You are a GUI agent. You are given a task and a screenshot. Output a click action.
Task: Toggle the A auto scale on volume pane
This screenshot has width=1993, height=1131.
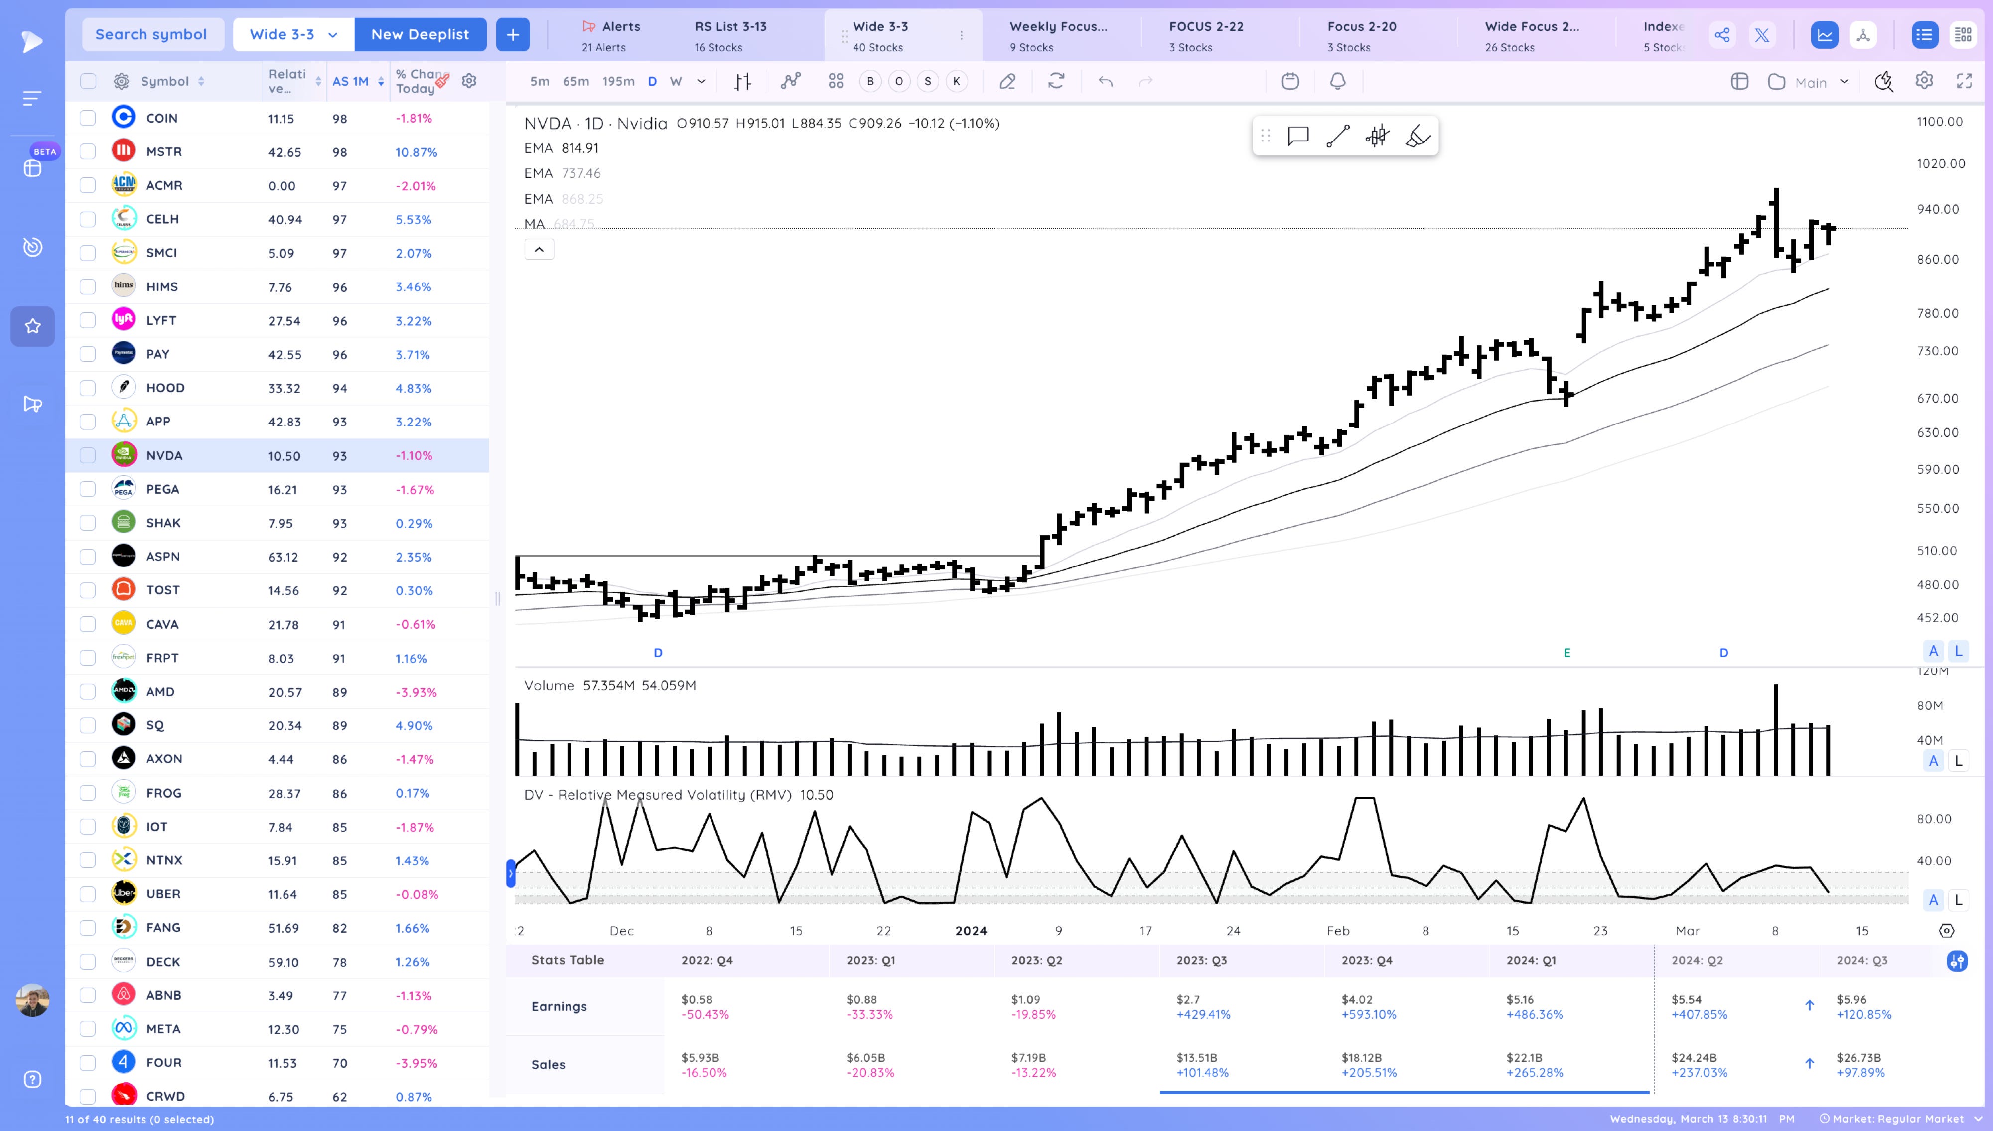1933,760
